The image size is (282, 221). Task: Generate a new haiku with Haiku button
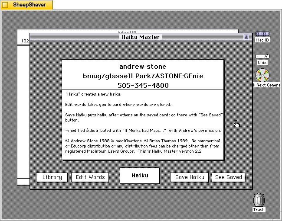(x=140, y=176)
